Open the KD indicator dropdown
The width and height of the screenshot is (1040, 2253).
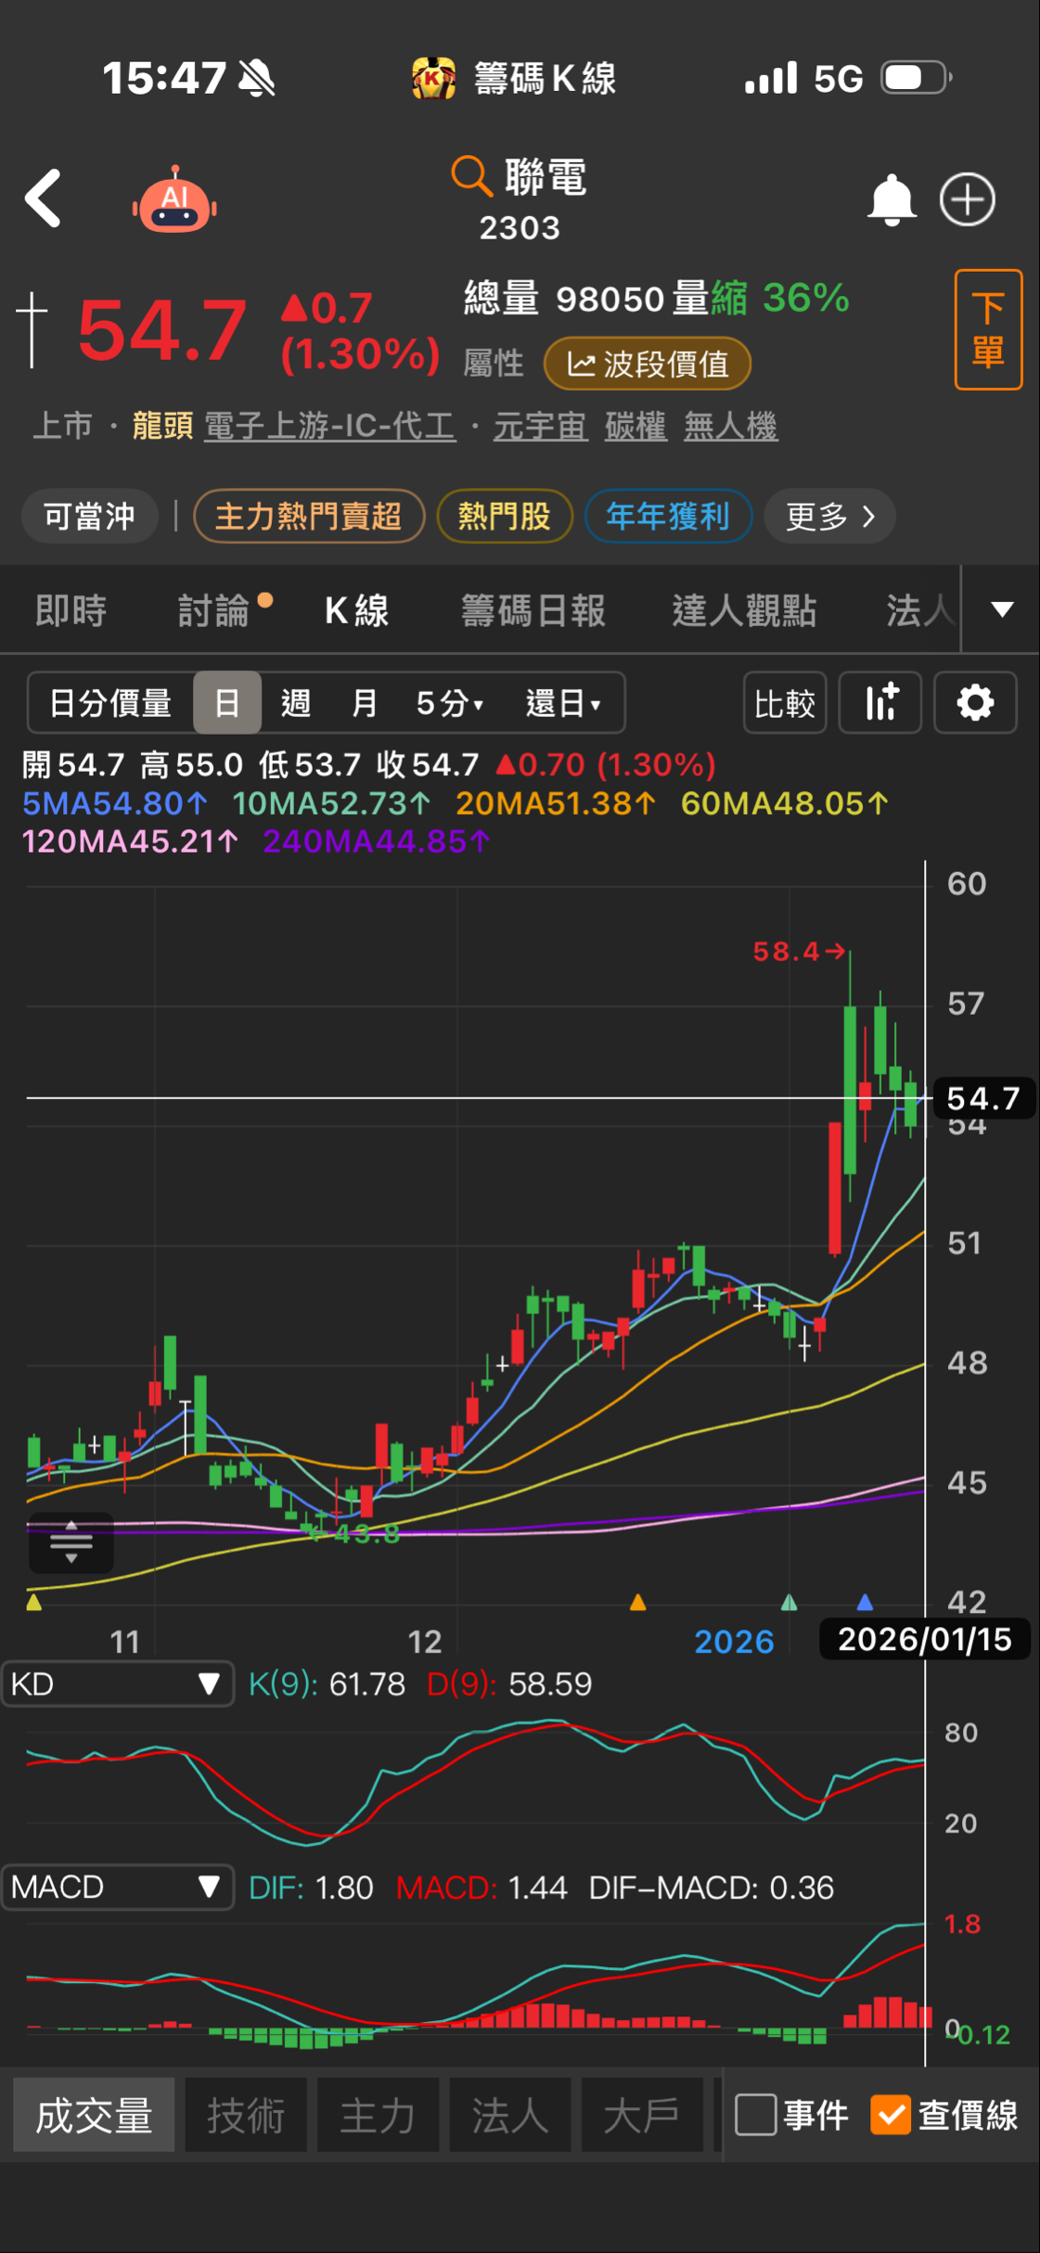point(117,1684)
